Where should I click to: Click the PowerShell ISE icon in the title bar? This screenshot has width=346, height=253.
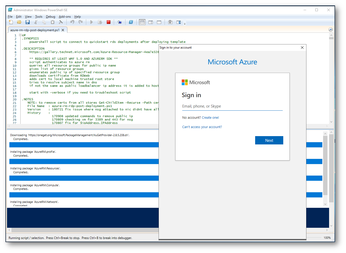point(10,10)
